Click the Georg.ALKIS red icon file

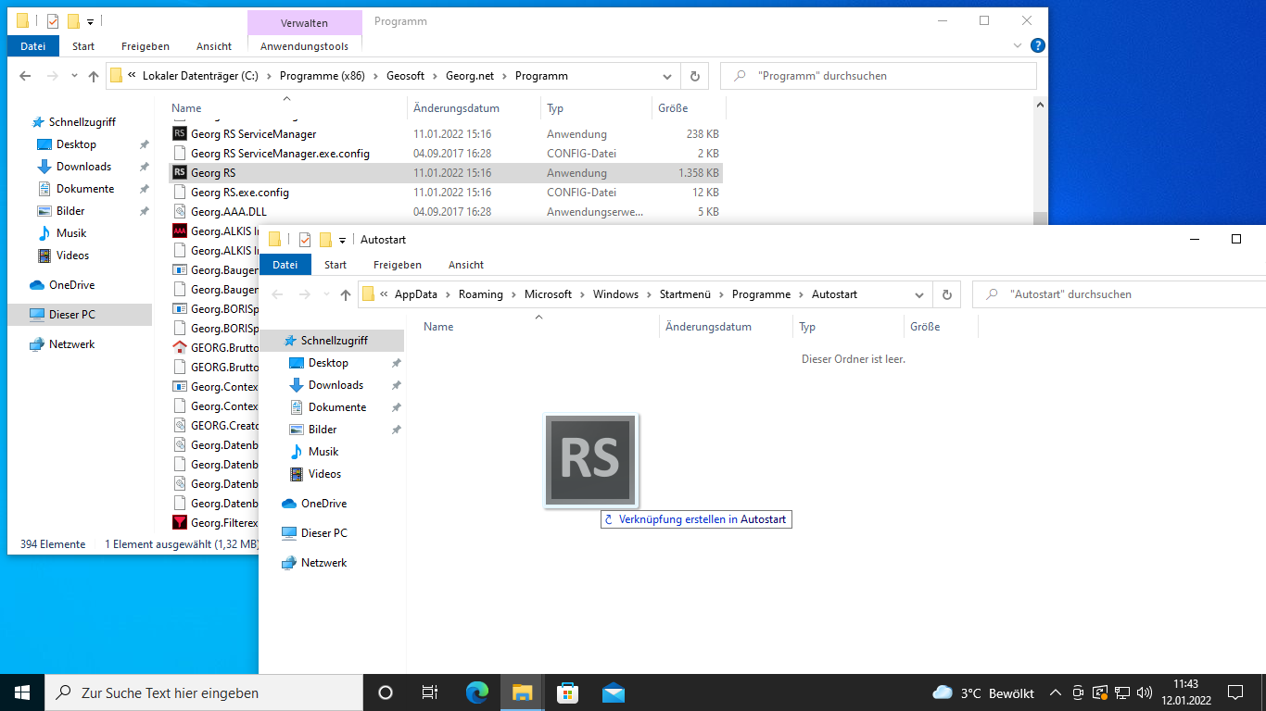(x=180, y=231)
